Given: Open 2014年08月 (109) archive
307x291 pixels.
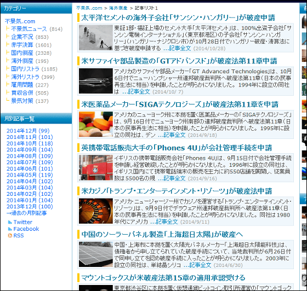Looking at the screenshot, I should (30, 156).
